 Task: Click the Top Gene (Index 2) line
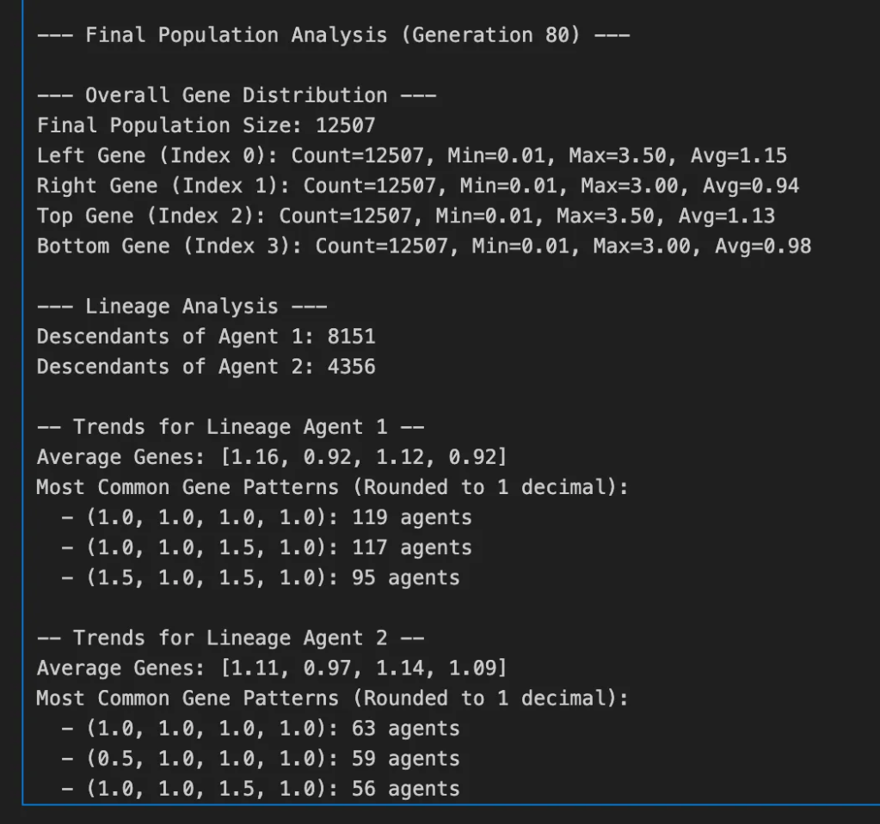click(405, 216)
